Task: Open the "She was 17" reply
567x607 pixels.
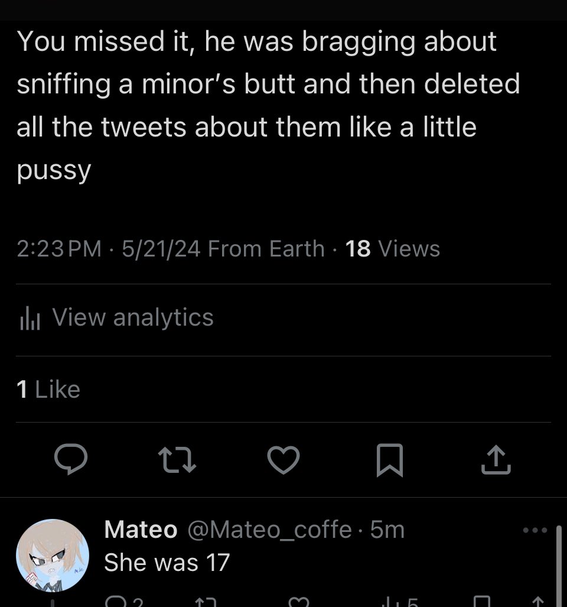Action: (167, 561)
